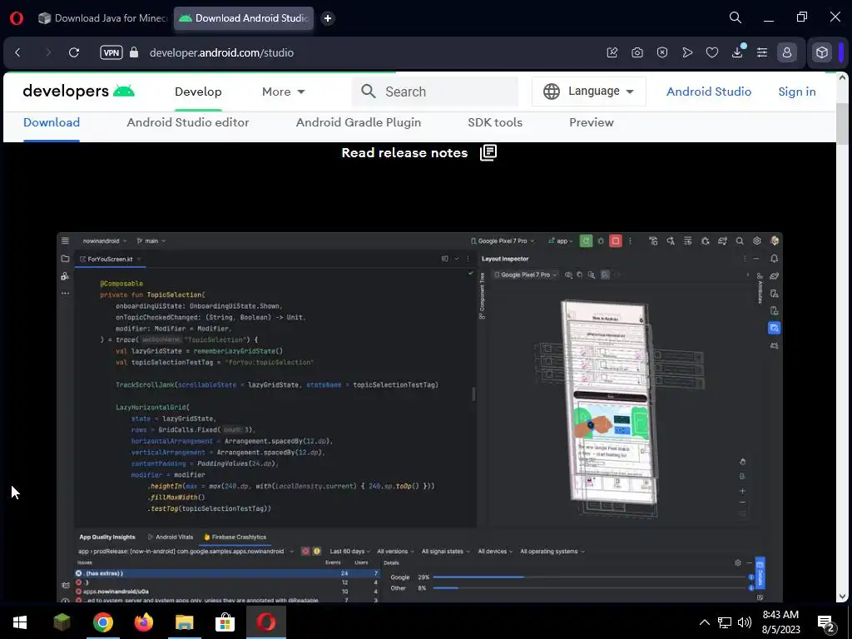Screen dimensions: 852x639
Task: Click the page vertical scrollbar thumb
Action: pos(842,124)
